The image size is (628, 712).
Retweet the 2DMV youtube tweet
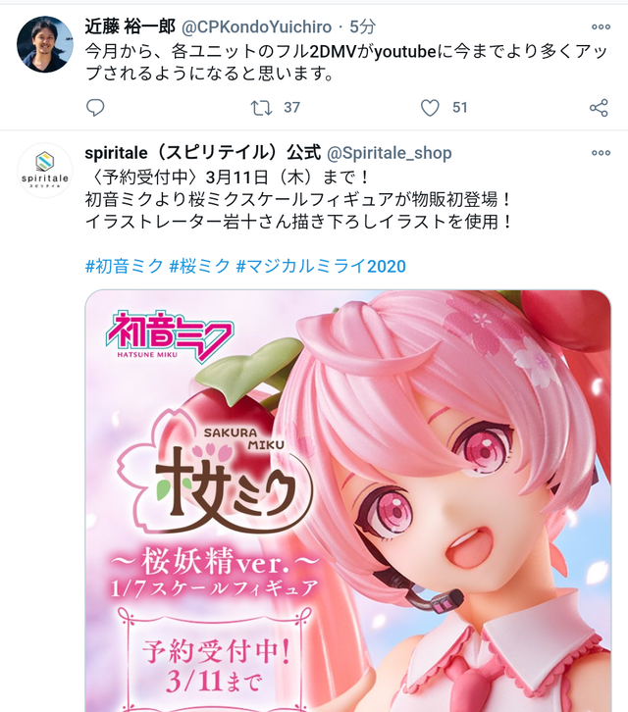(x=261, y=108)
